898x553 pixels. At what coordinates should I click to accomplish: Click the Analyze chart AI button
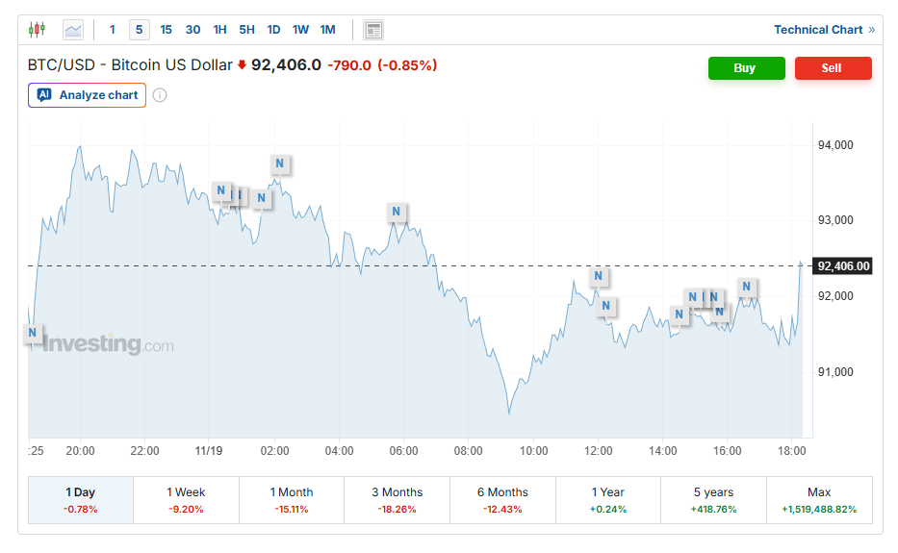click(x=88, y=95)
